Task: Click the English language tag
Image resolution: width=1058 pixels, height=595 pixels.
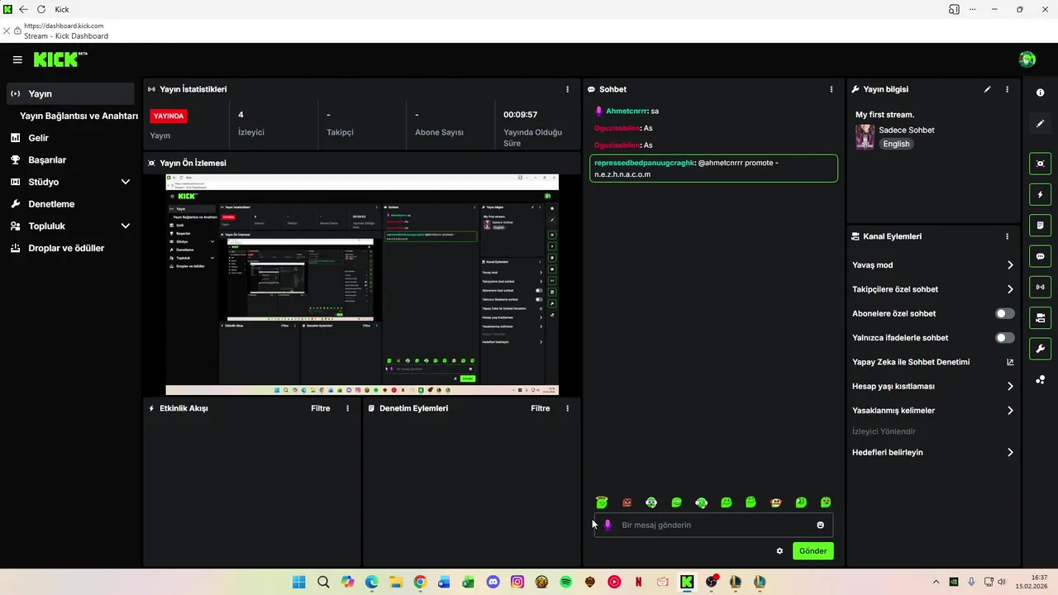Action: point(896,144)
